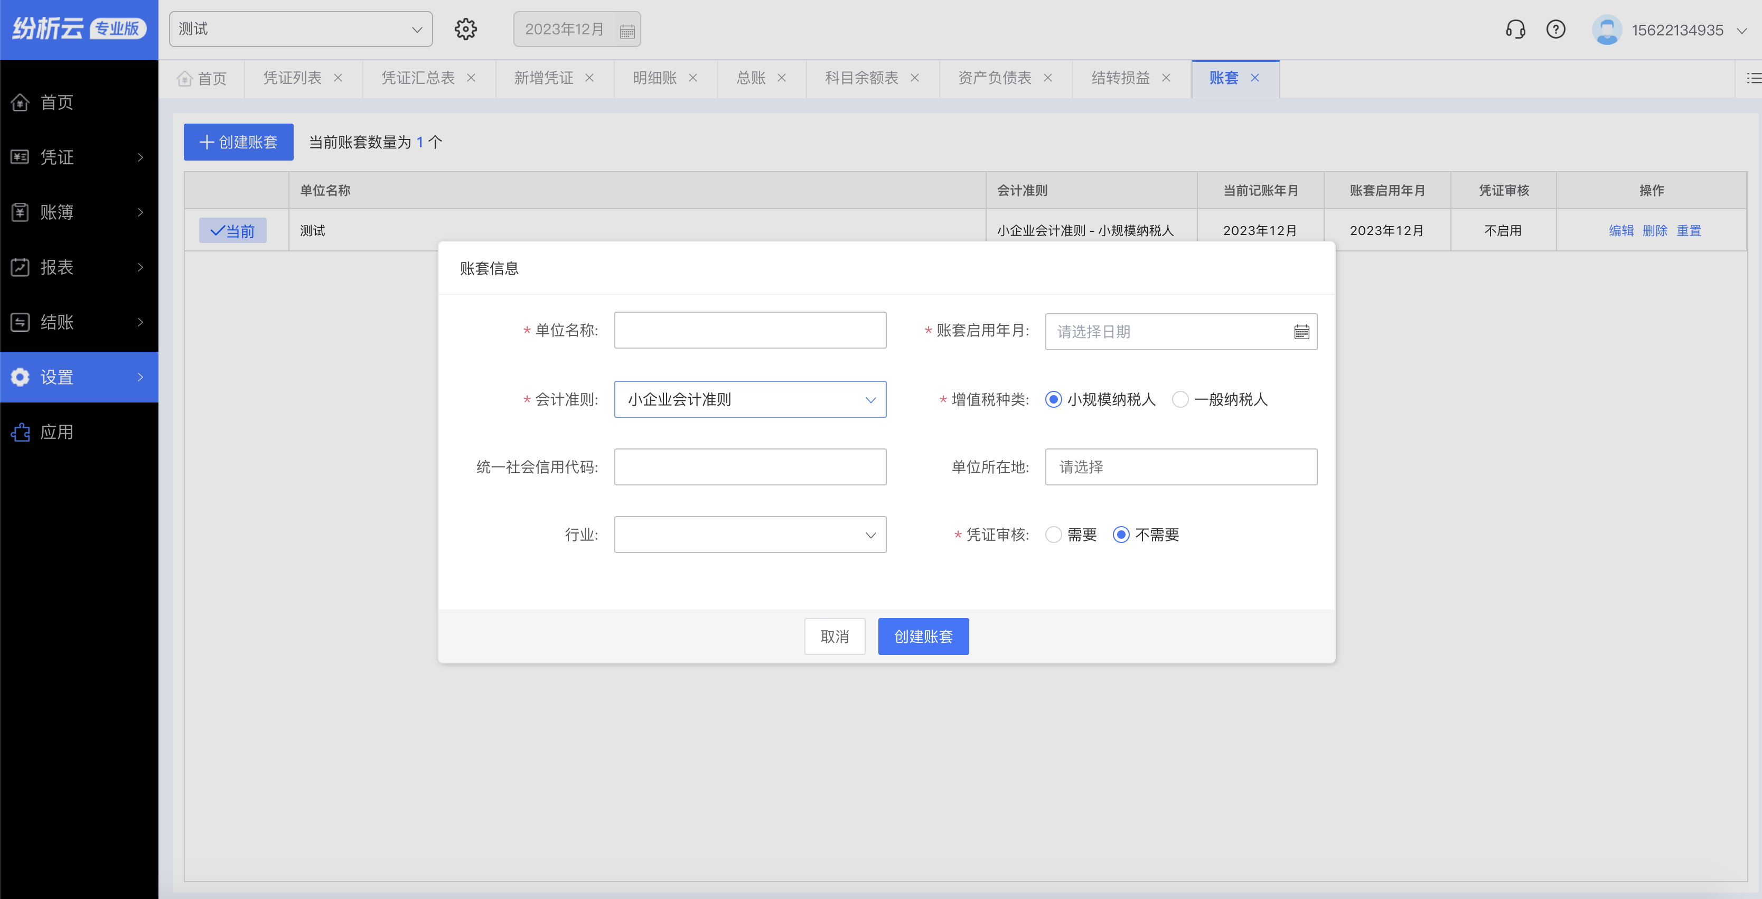
Task: Expand the 结账 sidebar submenu arrow
Action: (x=140, y=322)
